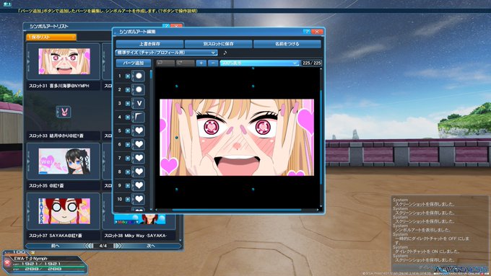Toggle visibility of layer 3
Image resolution: width=491 pixels, height=276 pixels.
tap(128, 104)
